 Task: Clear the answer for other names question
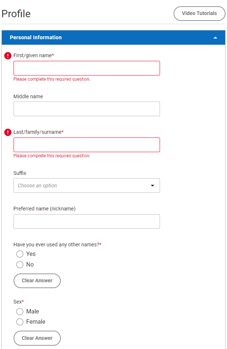37,280
